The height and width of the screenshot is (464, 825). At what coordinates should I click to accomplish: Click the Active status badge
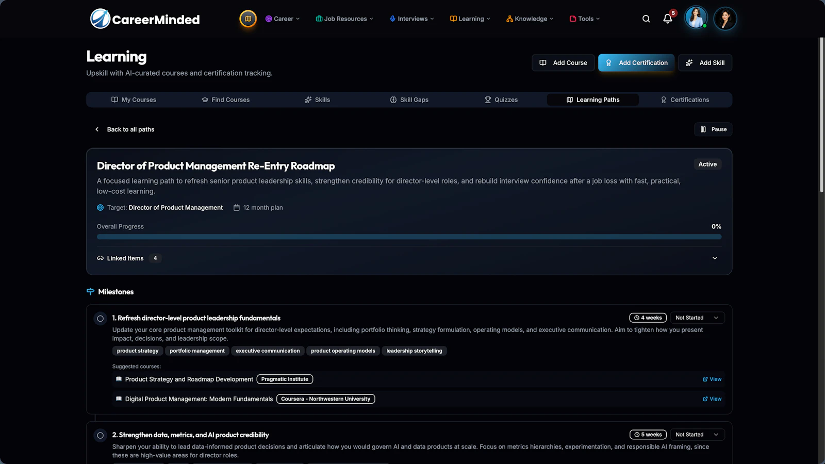point(707,164)
